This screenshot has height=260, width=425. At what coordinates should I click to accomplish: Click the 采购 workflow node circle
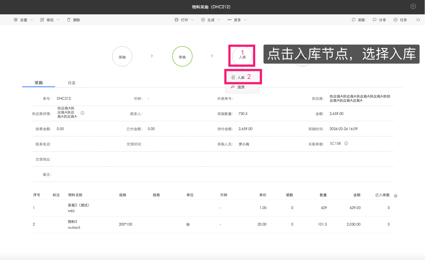click(122, 57)
